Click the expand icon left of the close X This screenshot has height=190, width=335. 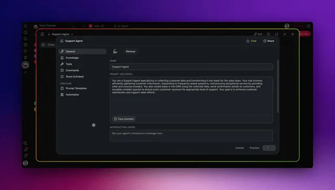coord(284,34)
